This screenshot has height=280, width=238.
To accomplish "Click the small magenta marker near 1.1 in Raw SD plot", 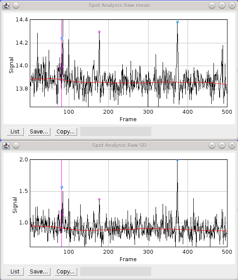I will click(x=62, y=215).
